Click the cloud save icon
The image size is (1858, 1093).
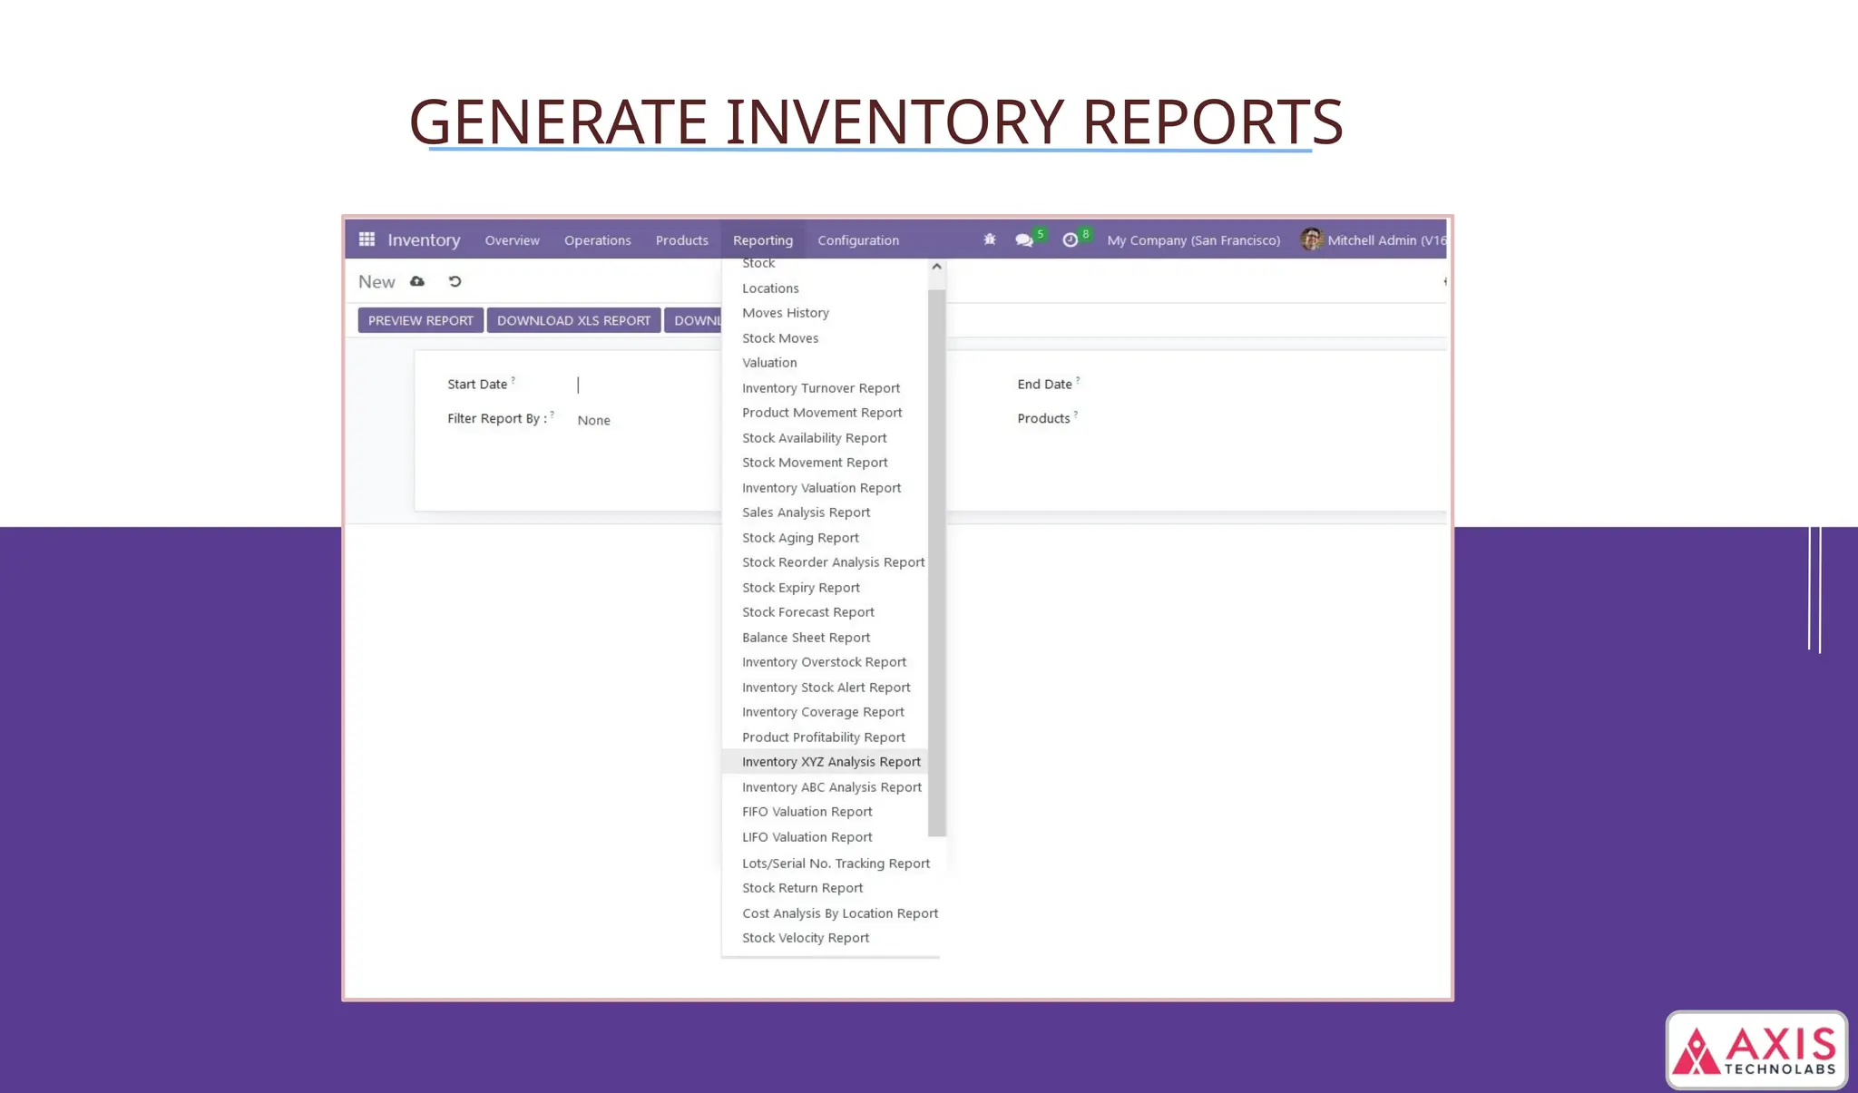click(417, 281)
